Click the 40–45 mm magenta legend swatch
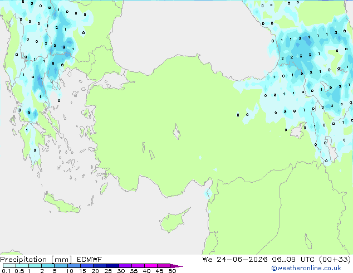The image size is (353, 273). tap(151, 266)
